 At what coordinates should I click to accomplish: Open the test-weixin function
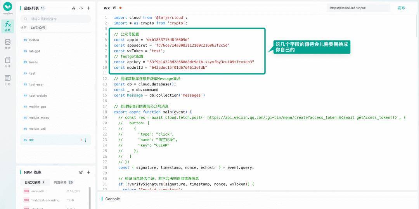click(x=55, y=96)
